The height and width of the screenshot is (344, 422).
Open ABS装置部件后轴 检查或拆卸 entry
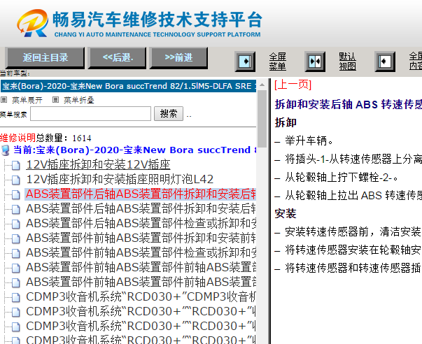coord(141,223)
